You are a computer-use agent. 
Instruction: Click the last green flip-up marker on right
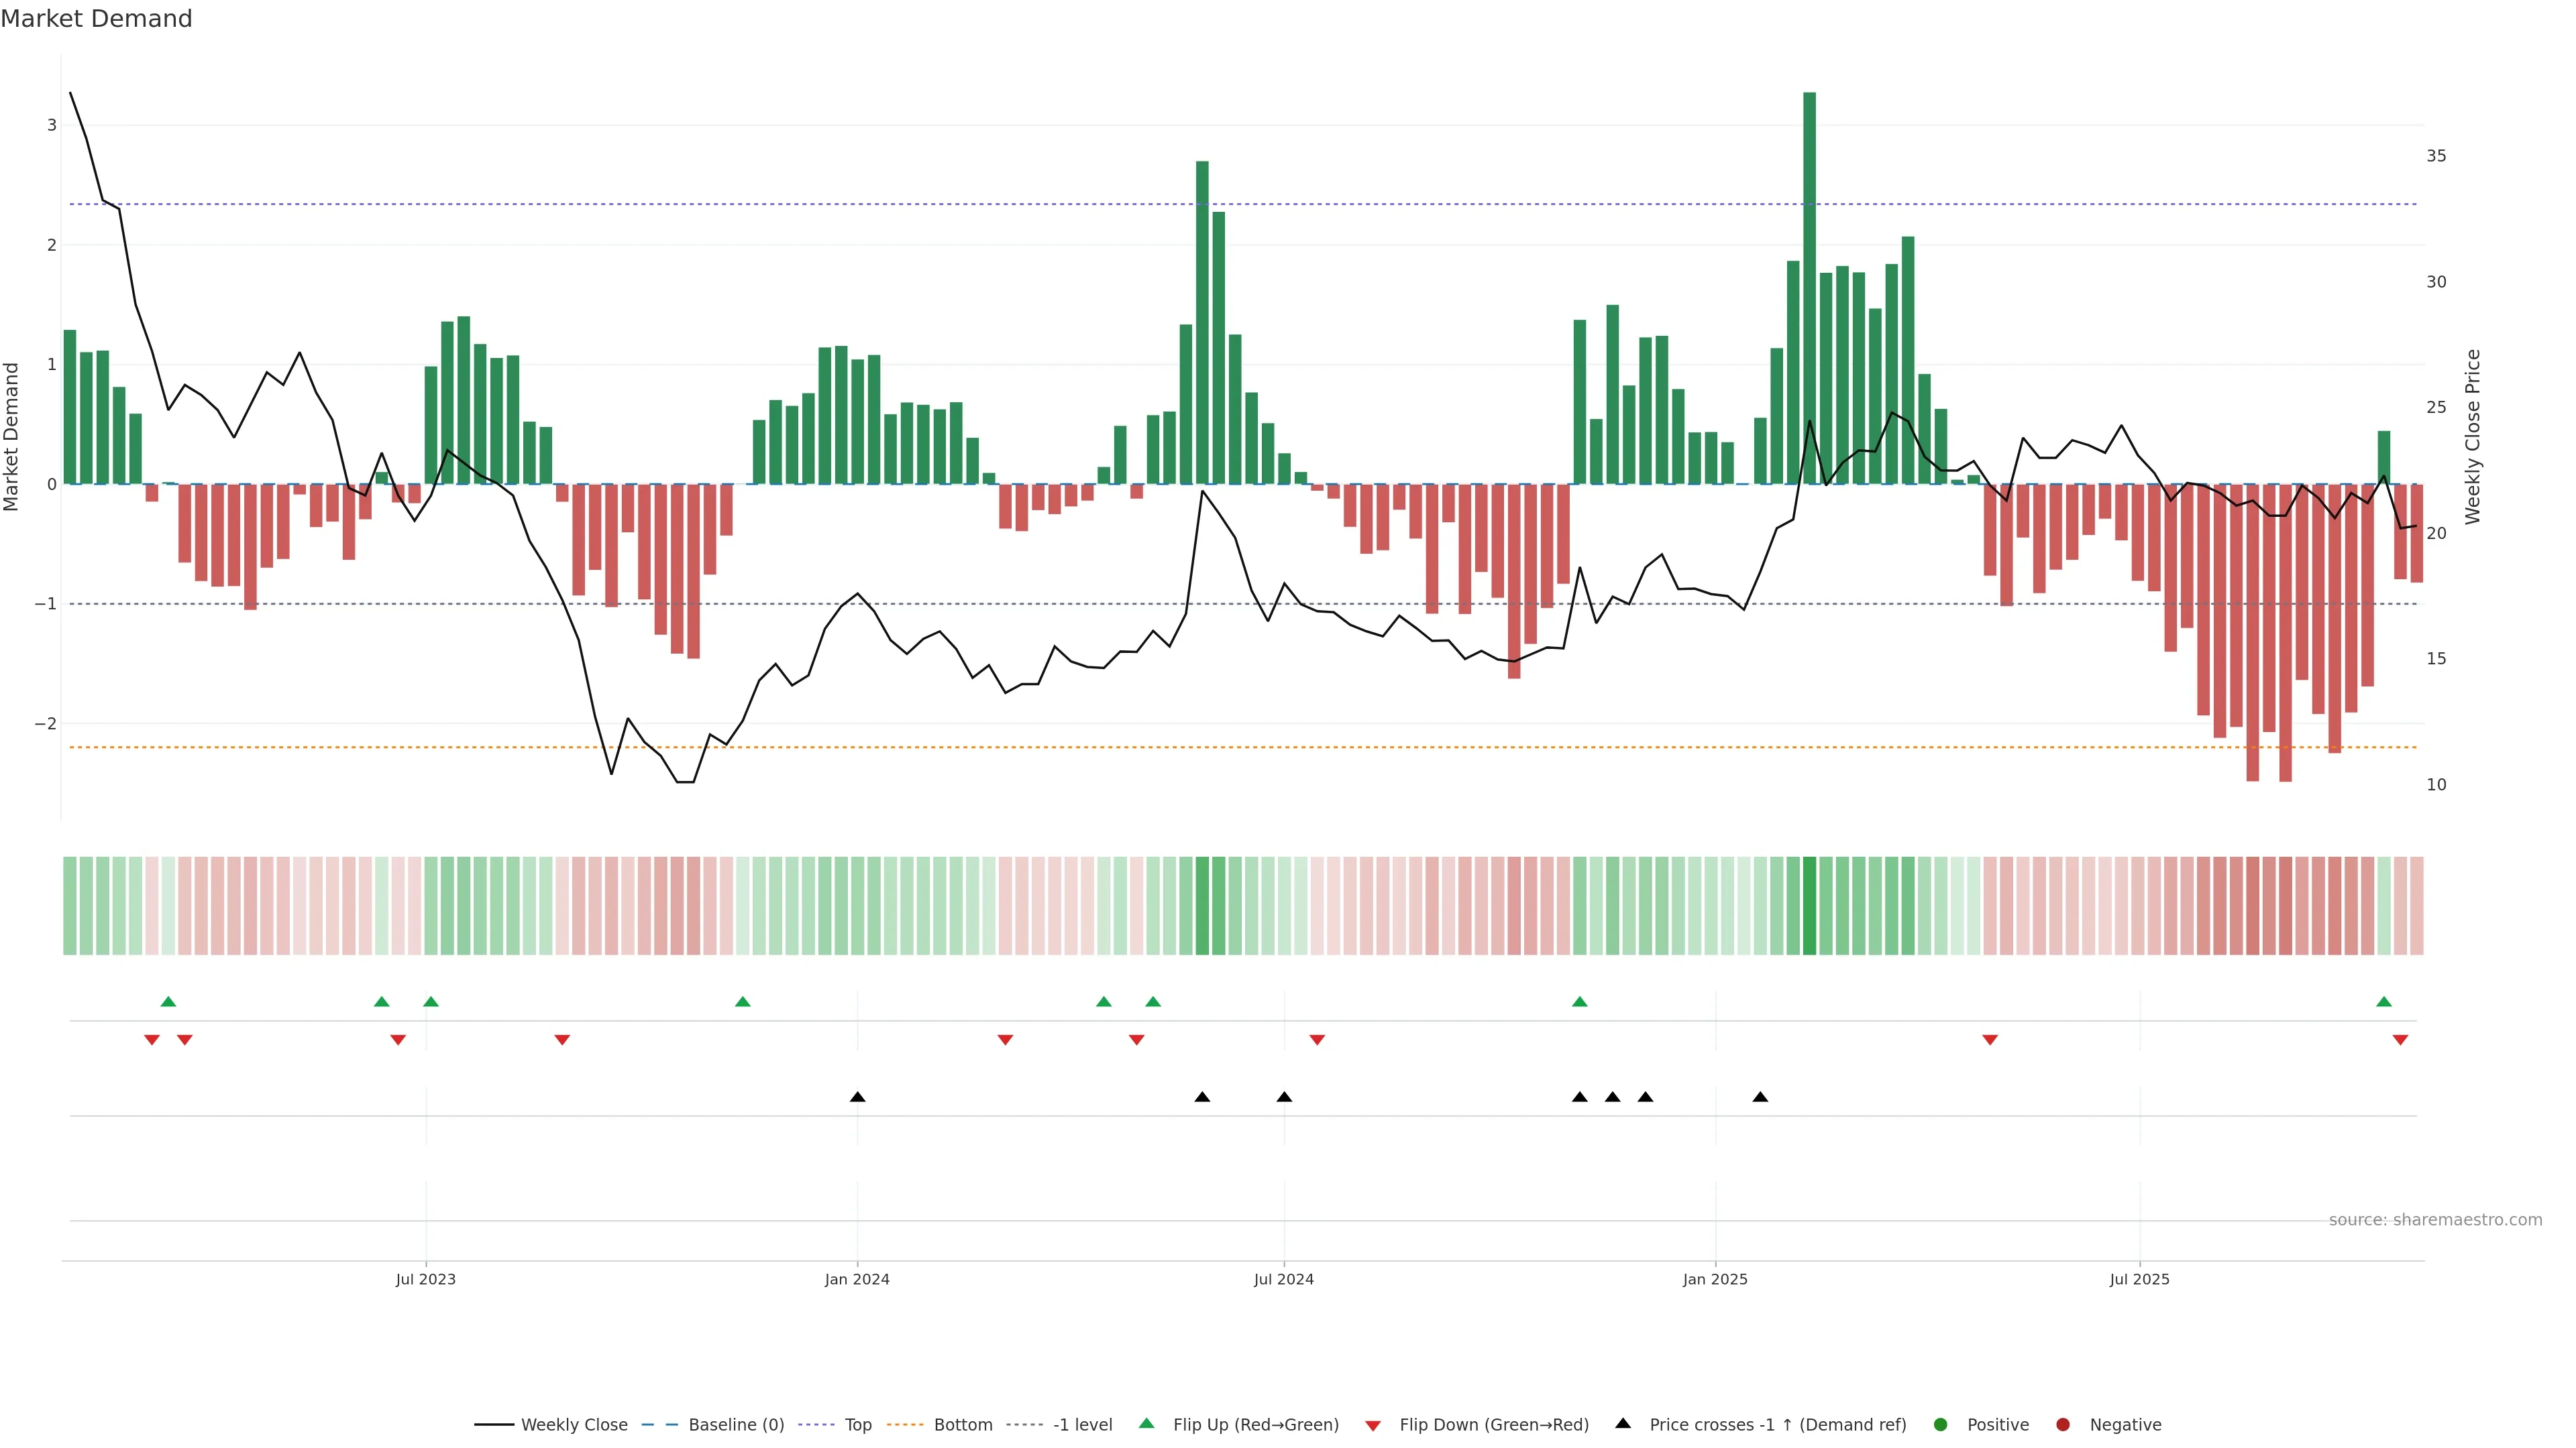pyautogui.click(x=2384, y=1002)
